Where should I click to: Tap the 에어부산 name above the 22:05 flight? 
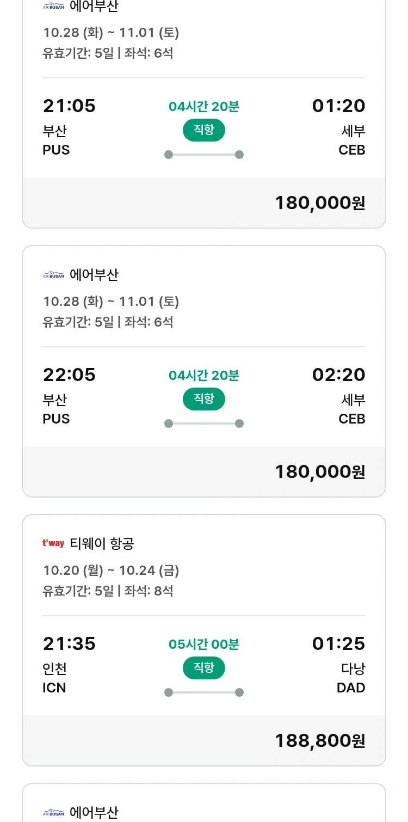tap(94, 275)
